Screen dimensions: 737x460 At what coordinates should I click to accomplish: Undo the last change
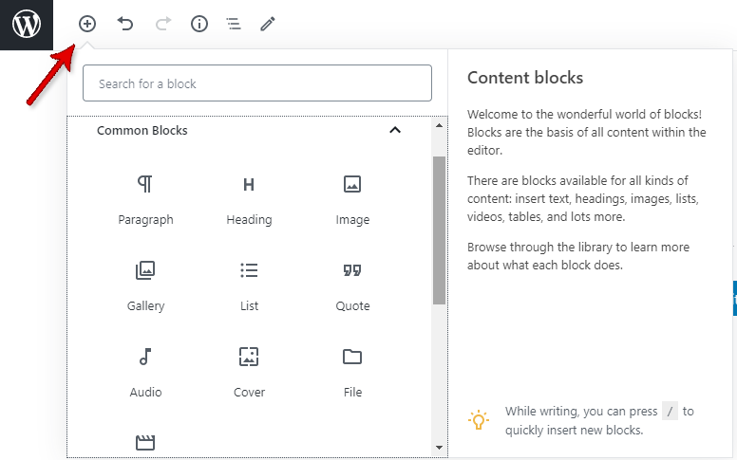(x=125, y=24)
